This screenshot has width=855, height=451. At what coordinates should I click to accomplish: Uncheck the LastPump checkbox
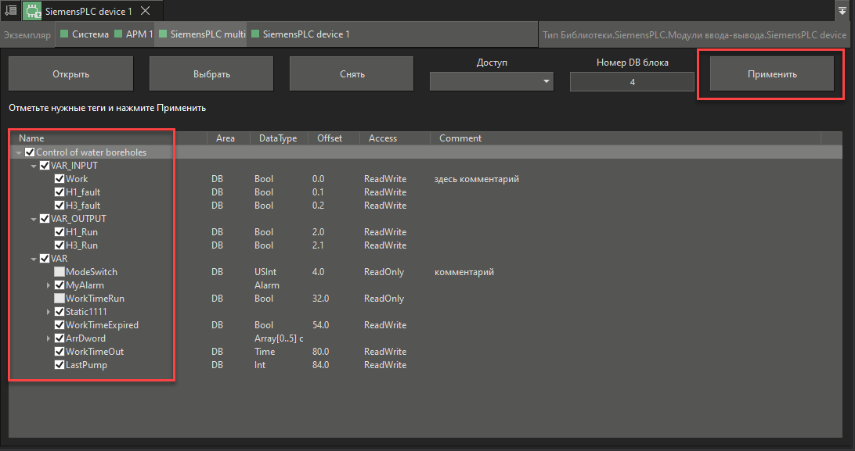click(x=60, y=364)
